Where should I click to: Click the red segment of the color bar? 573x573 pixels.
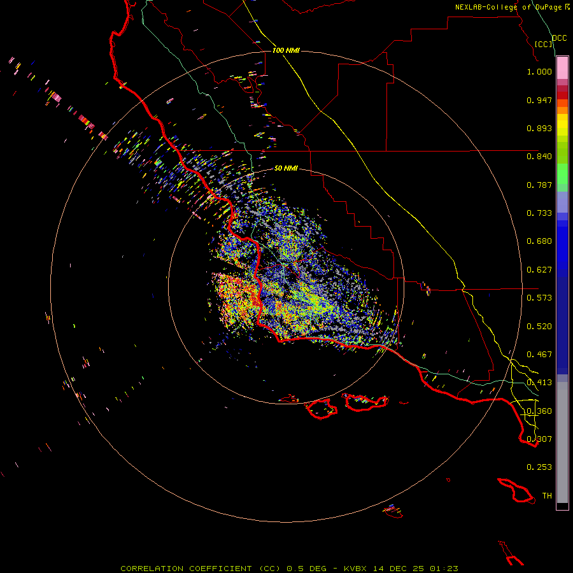coord(562,95)
